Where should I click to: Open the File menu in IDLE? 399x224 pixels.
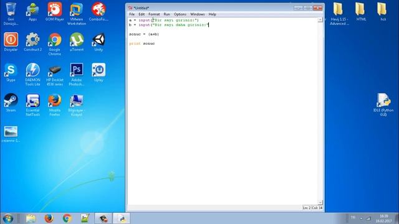click(x=132, y=14)
